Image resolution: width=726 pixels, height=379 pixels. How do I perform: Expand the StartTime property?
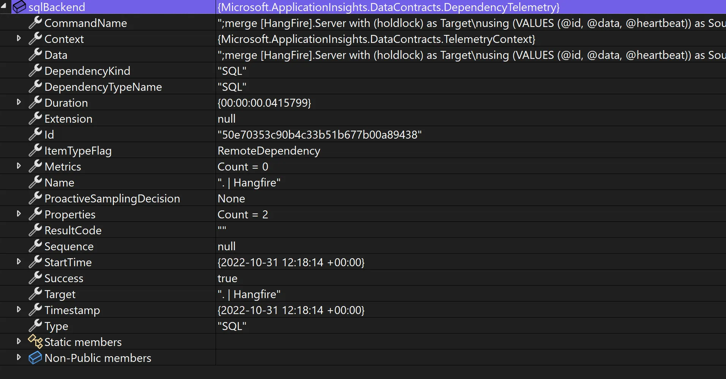19,262
